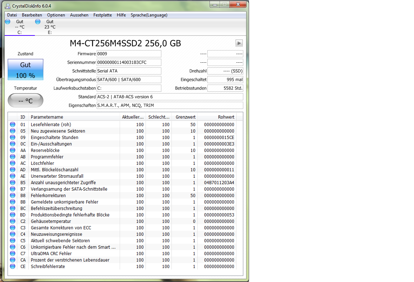Screen dimensions: 414x282
Task: Click status icon for Neuzuweisungsereignisse
Action: pos(13,234)
